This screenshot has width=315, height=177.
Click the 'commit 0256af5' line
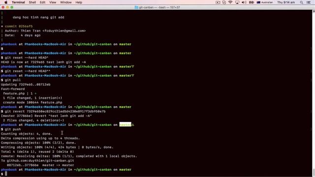[19, 26]
